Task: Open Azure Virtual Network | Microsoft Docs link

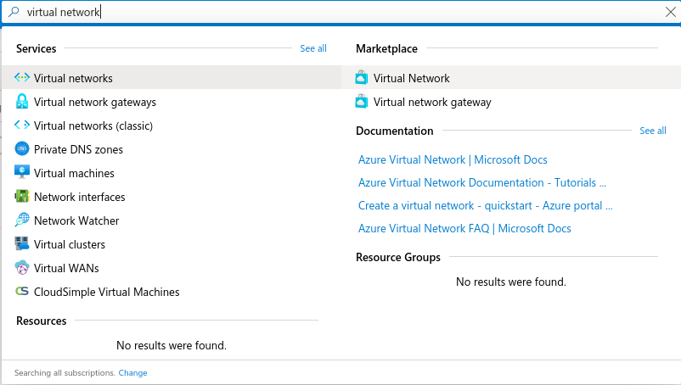Action: [x=453, y=159]
